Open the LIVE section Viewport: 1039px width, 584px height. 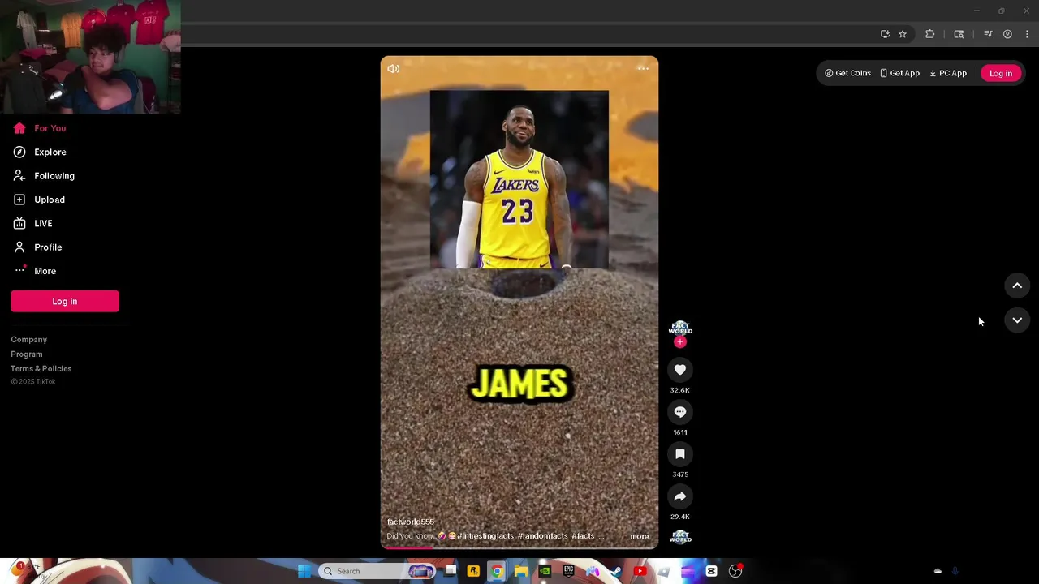32,223
